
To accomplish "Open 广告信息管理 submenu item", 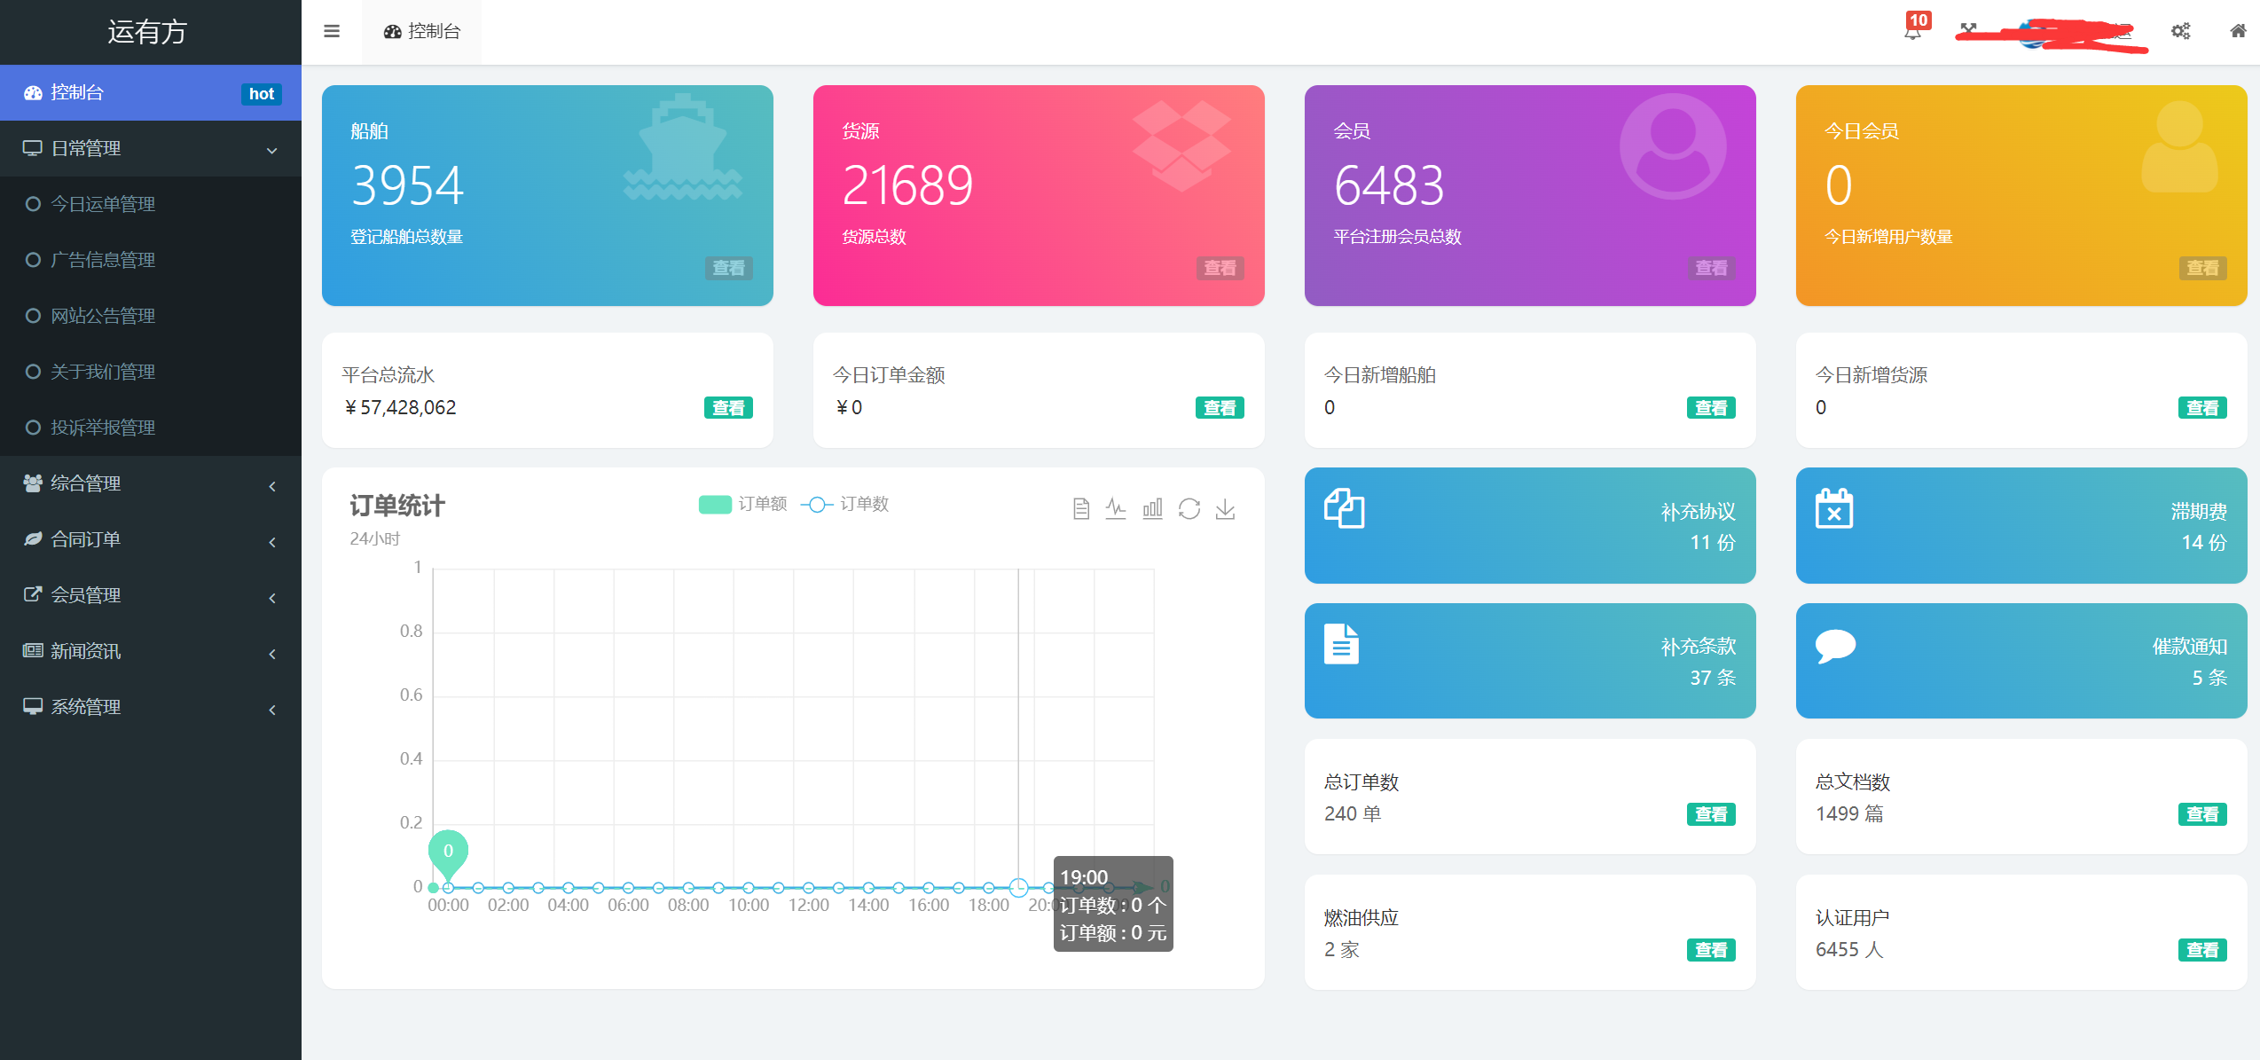I will pos(151,261).
